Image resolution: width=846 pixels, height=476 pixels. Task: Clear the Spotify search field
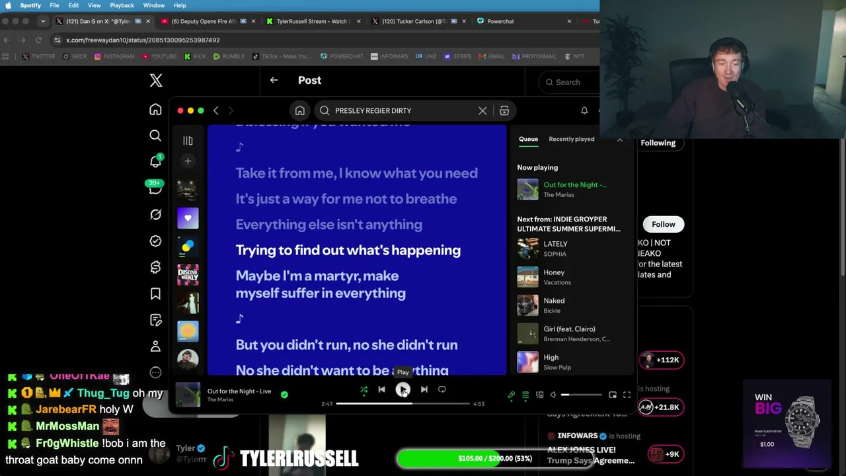482,110
